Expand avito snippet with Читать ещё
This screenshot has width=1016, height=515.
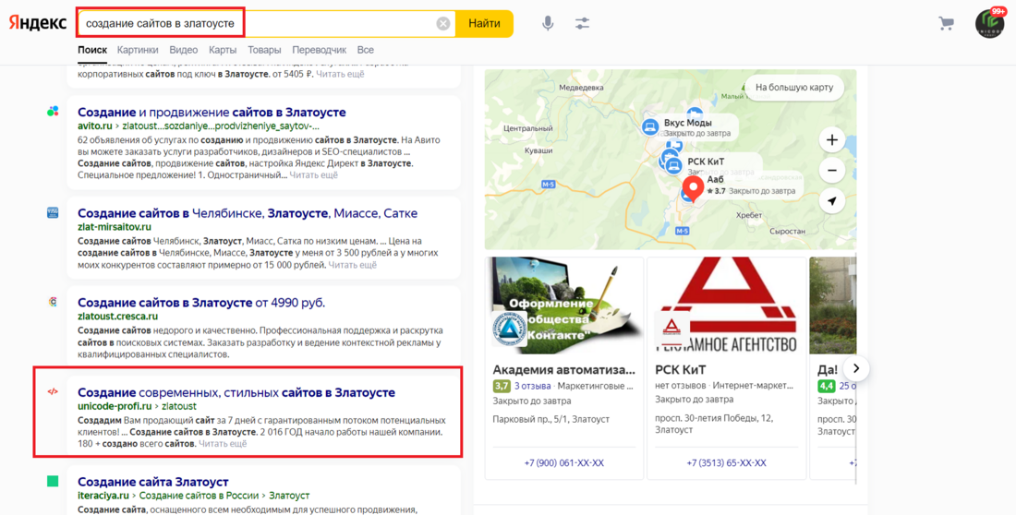coord(314,175)
